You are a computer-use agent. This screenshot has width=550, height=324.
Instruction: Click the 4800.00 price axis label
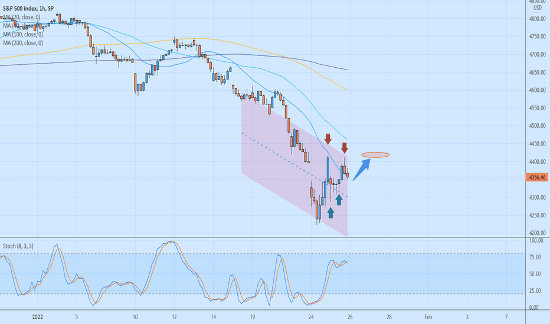538,19
